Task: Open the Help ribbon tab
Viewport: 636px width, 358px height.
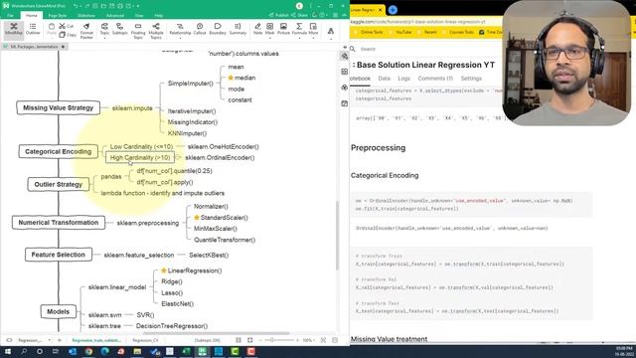Action: tap(159, 16)
